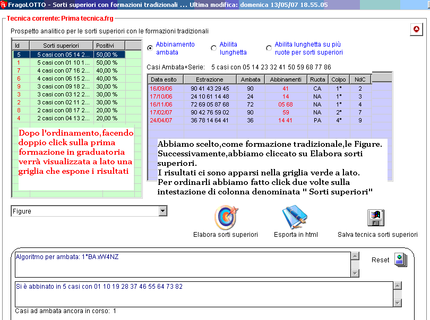Click the Abbinamenti column header
Image resolution: width=430 pixels, height=320 pixels.
(286, 79)
